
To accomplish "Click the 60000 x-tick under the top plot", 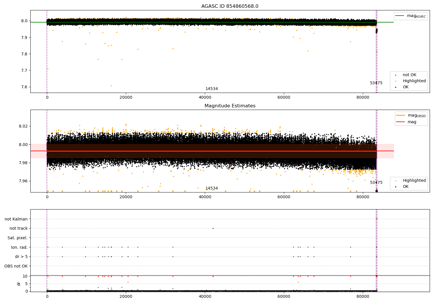I will [284, 98].
